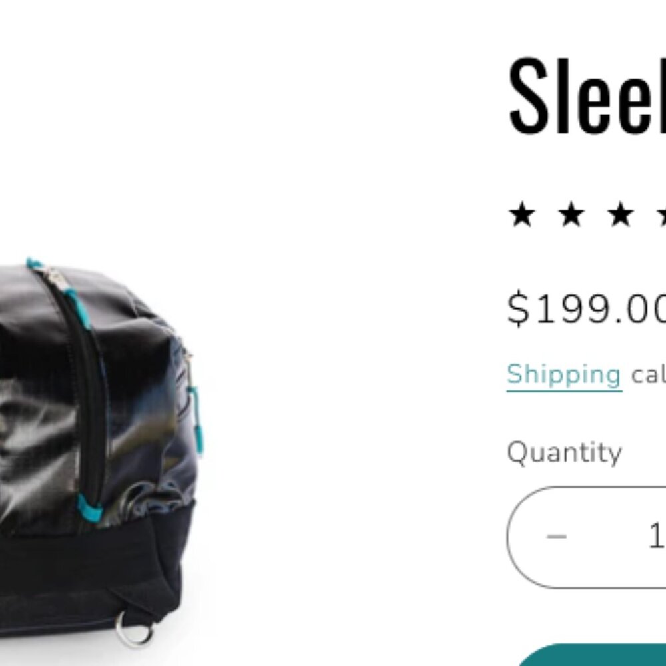Viewport: 666px width, 666px height.
Task: Click the text after the Shipping link
Action: (x=649, y=376)
